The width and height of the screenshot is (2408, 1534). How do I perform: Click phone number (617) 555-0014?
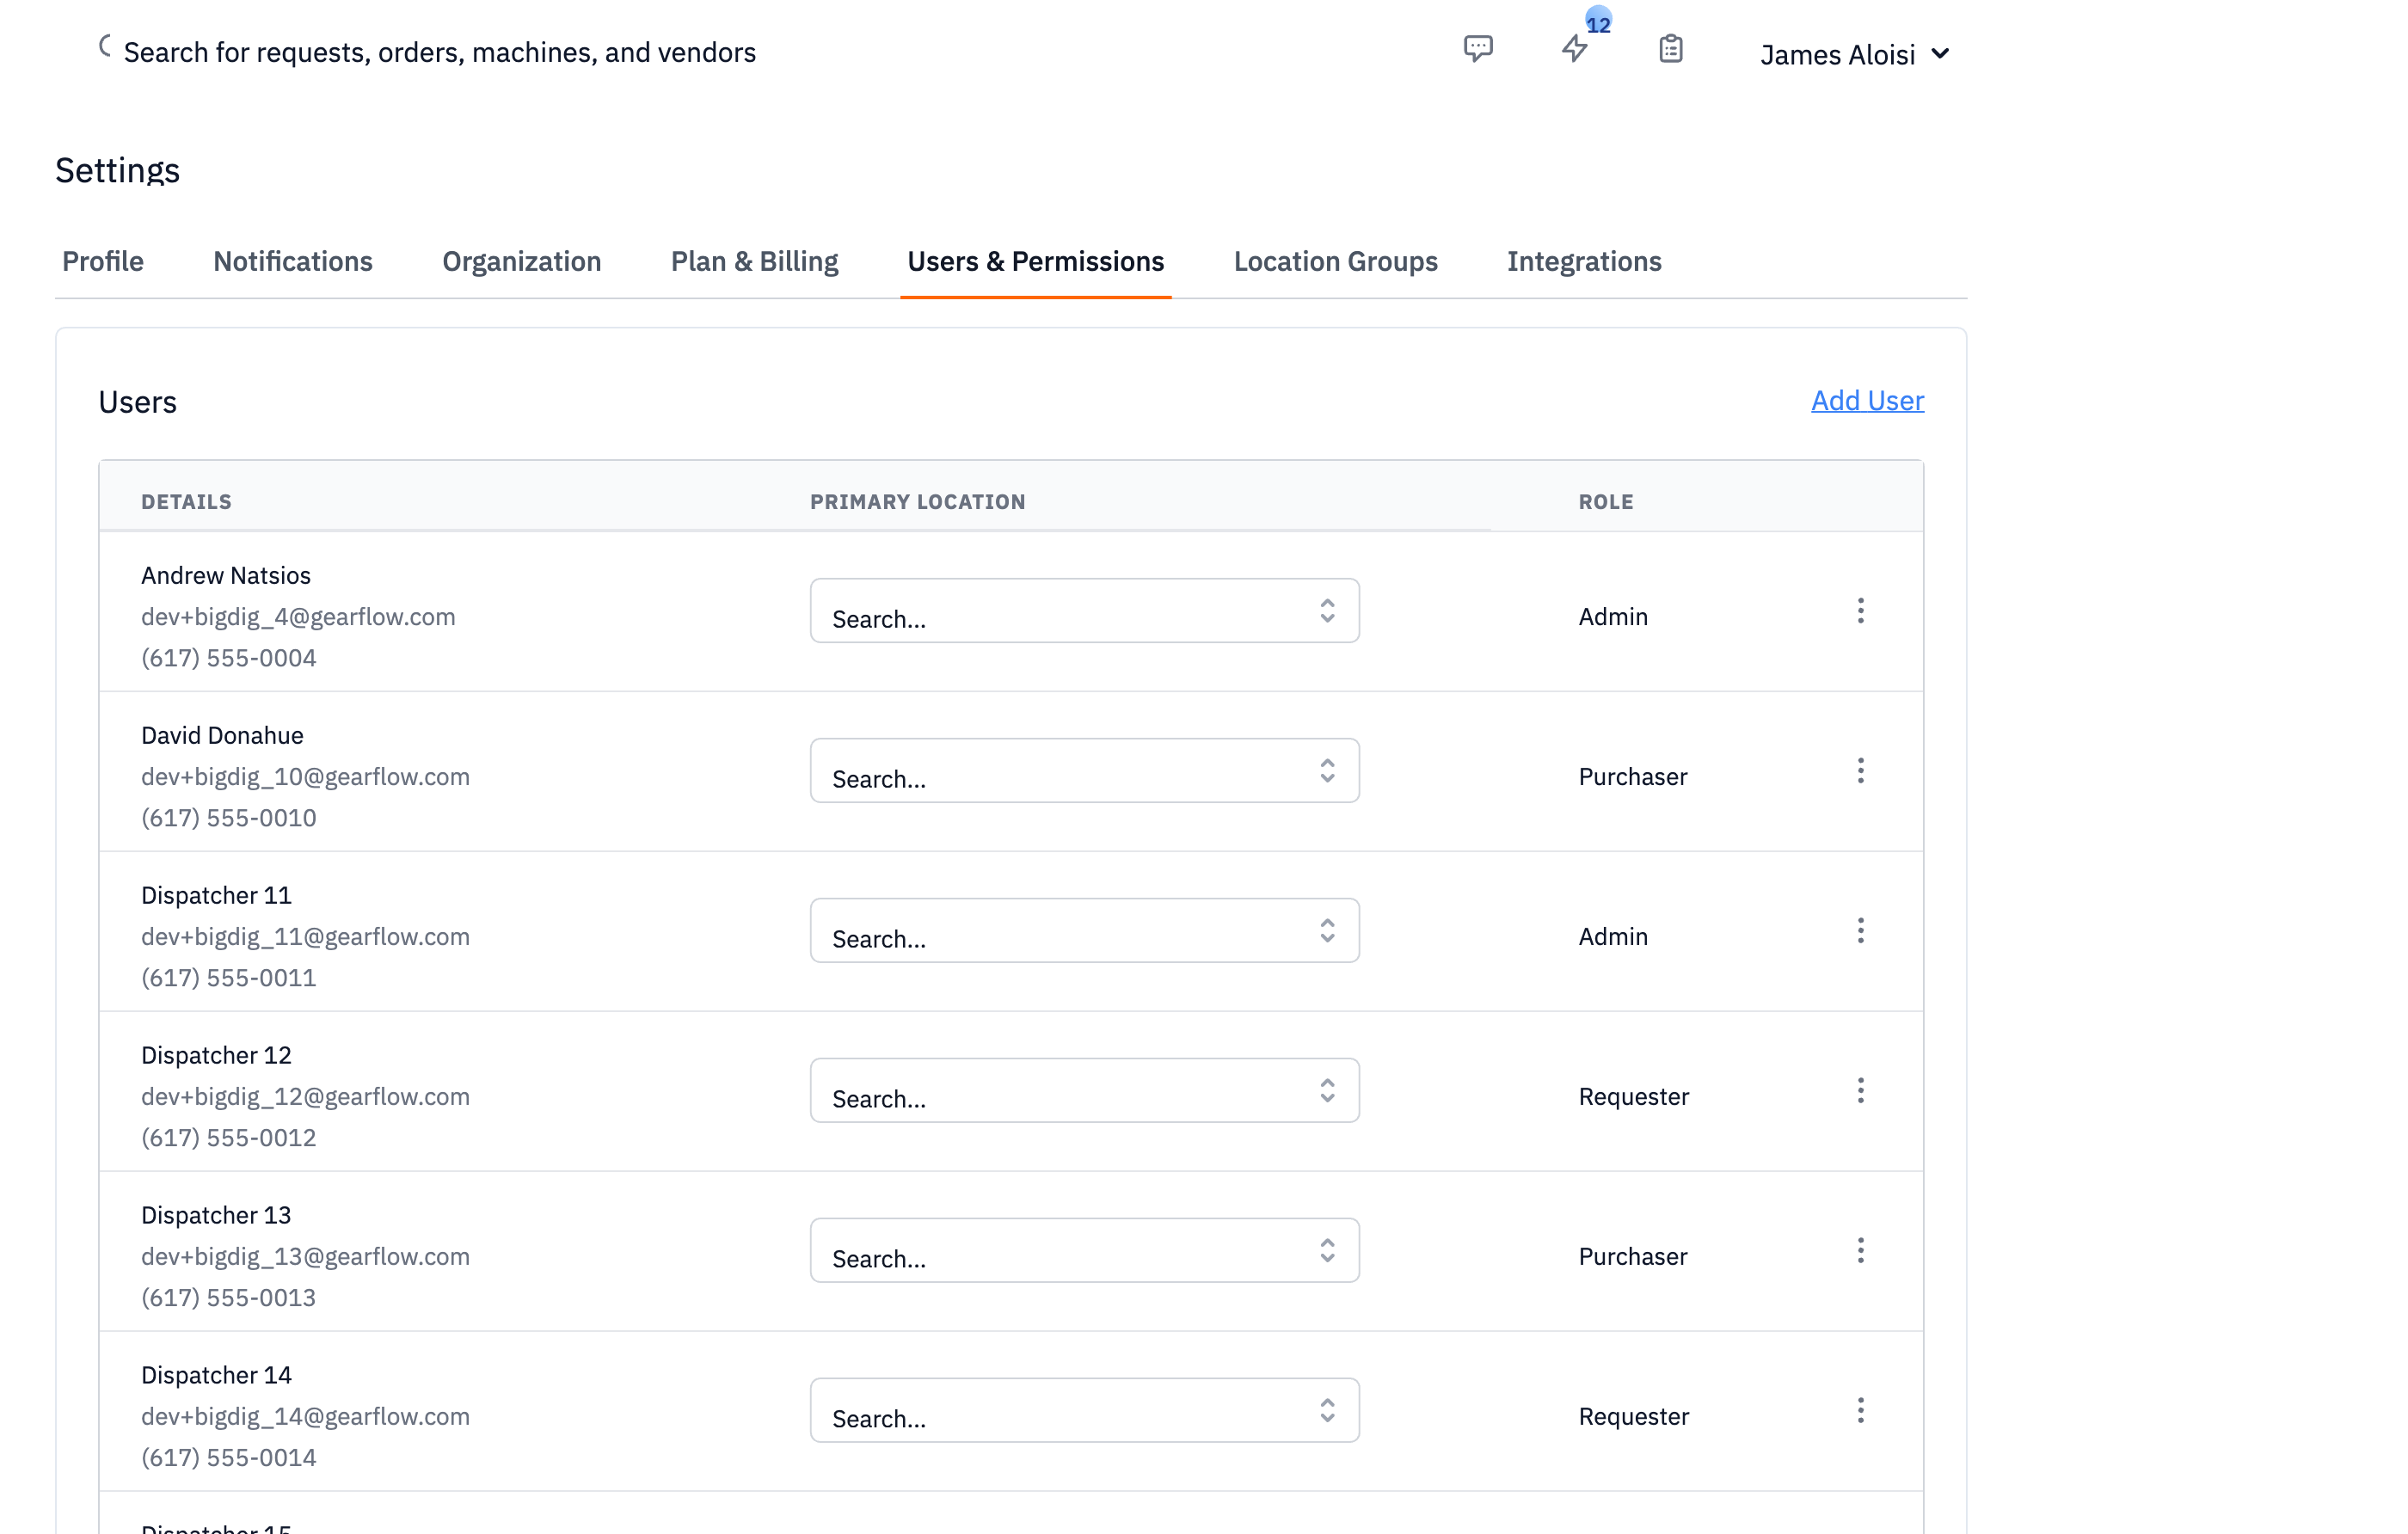pos(229,1458)
